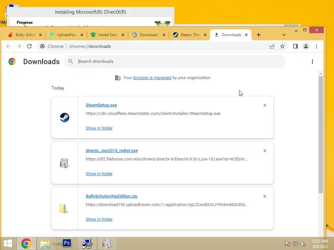Click the Action Center flag tray icon
The image size is (334, 250).
coord(288,243)
